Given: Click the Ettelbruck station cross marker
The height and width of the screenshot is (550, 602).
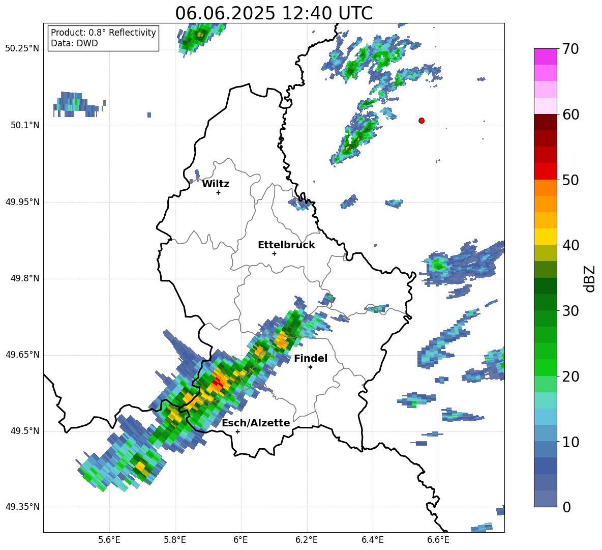Looking at the screenshot, I should (x=274, y=253).
